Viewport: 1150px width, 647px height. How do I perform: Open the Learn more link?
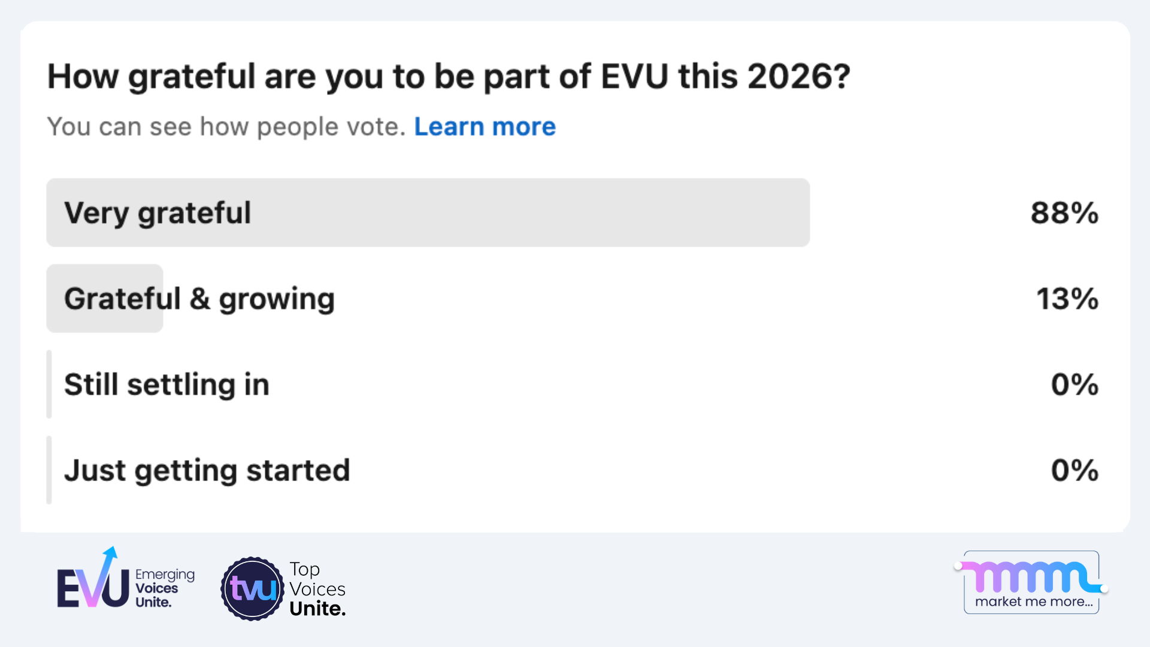(x=485, y=126)
